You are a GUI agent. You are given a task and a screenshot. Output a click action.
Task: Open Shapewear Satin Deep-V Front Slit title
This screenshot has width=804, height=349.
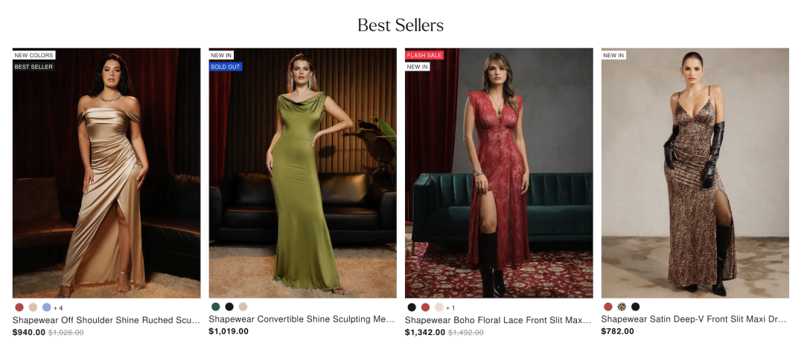pyautogui.click(x=694, y=319)
